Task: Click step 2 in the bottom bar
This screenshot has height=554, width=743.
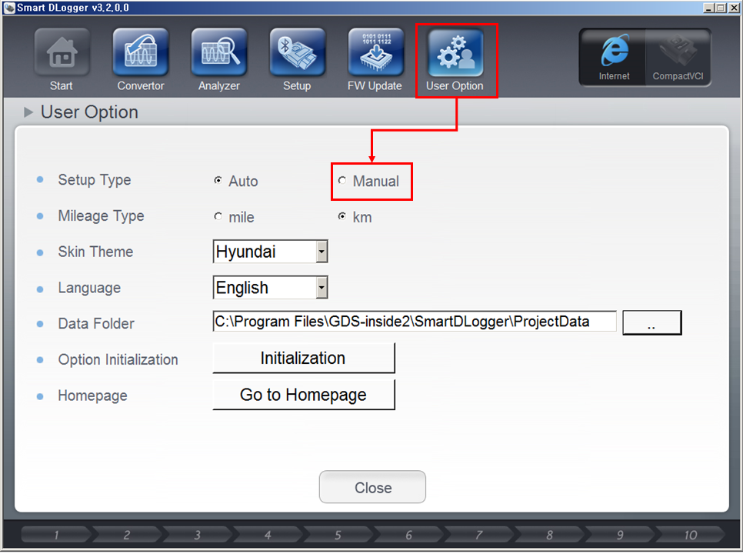Action: point(126,535)
